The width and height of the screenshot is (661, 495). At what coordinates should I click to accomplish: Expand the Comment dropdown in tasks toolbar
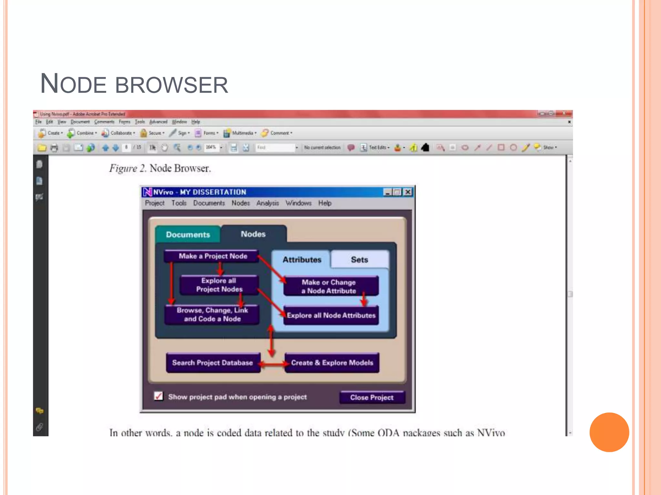[277, 133]
